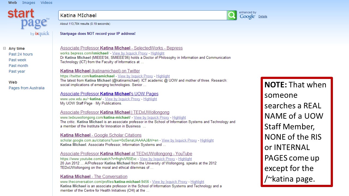Show only Pages from Australia

coord(26,88)
